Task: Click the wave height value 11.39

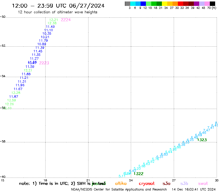Action: tap(40, 48)
